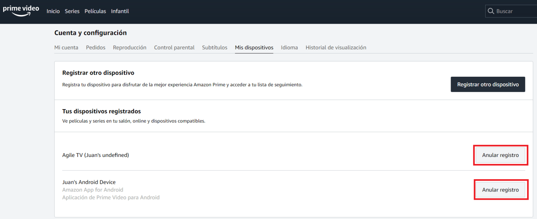This screenshot has height=219, width=537.
Task: Go to Series in top navigation
Action: [x=72, y=11]
